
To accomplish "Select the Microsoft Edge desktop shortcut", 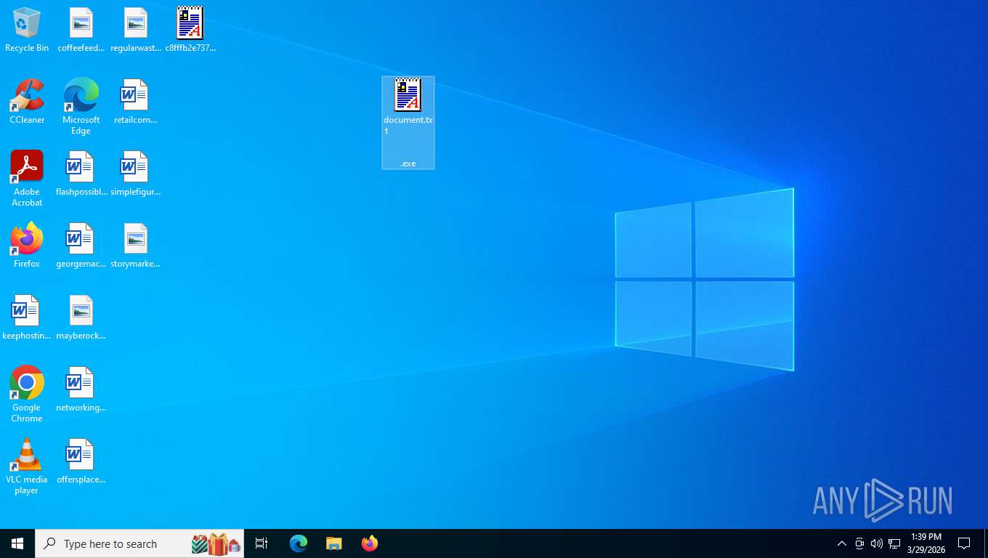I will 81,107.
